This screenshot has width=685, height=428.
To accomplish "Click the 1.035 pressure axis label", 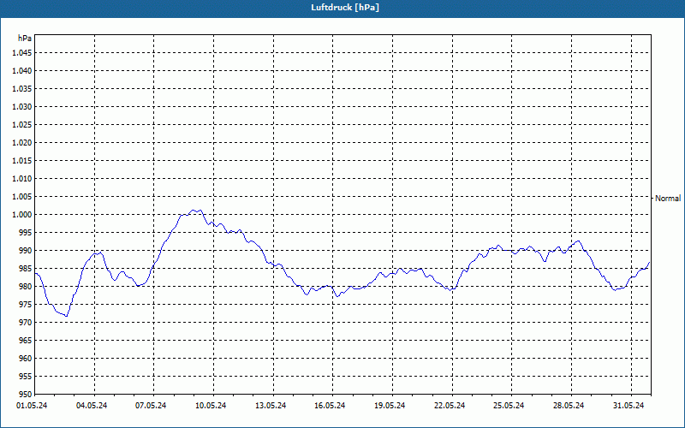I will (21, 89).
